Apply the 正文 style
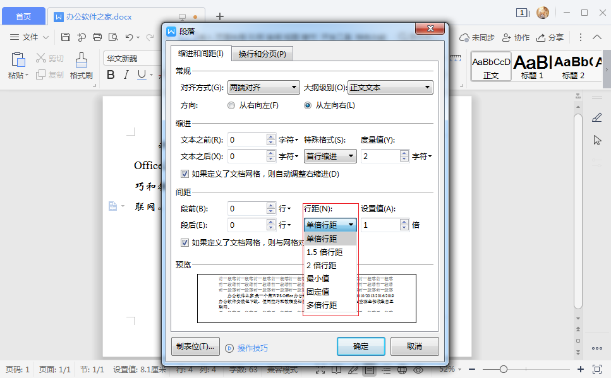This screenshot has height=378, width=611. pyautogui.click(x=491, y=66)
